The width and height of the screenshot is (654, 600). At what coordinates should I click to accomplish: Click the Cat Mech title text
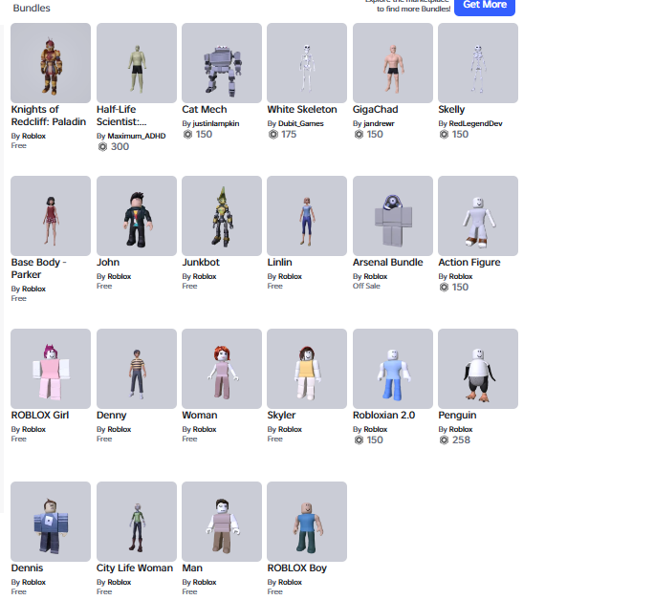[205, 110]
